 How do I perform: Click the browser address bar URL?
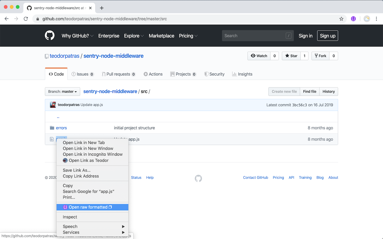click(105, 19)
